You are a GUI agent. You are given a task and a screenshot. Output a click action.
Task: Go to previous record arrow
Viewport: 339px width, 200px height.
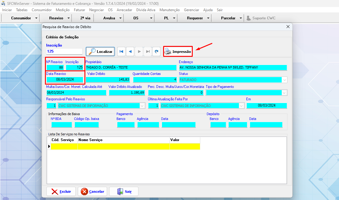coord(130,52)
